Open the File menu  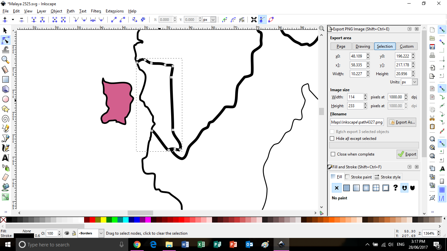pos(6,11)
